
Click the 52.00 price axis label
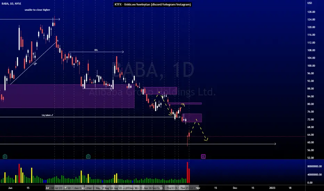coord(310,158)
